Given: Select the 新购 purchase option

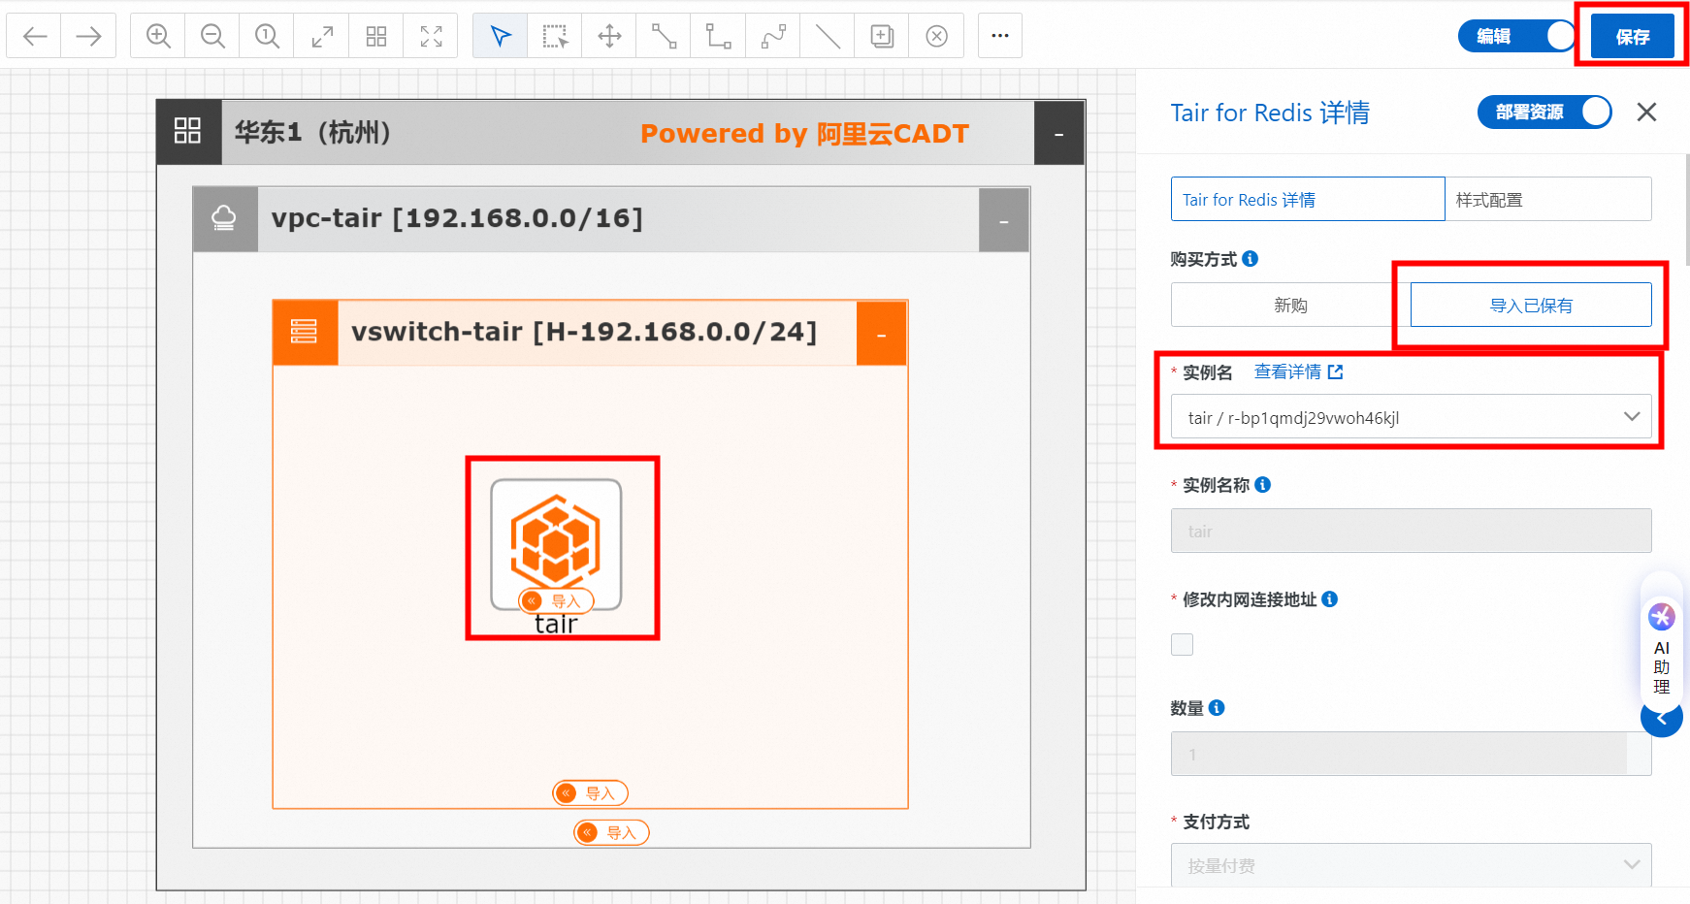Looking at the screenshot, I should click(1290, 305).
